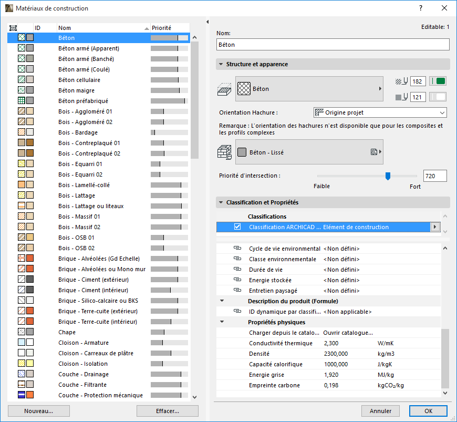Click the Effacer... button
The height and width of the screenshot is (422, 457).
tap(167, 411)
